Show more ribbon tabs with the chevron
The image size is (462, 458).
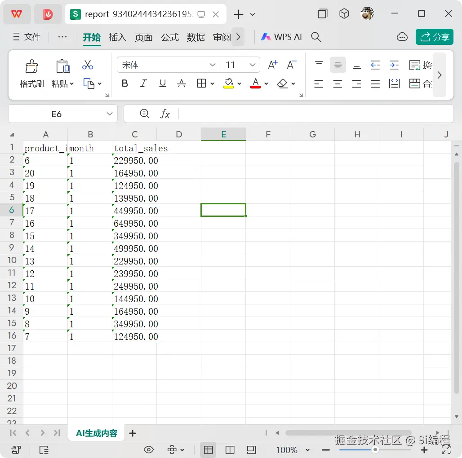click(238, 37)
